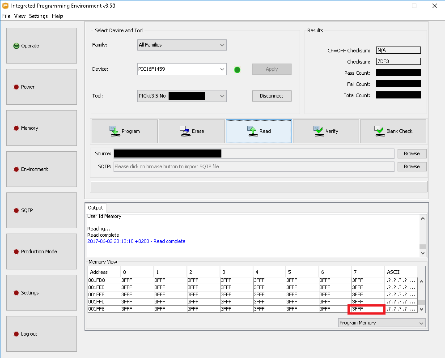The height and width of the screenshot is (358, 445).
Task: Click the green device connection status indicator
Action: click(x=237, y=69)
